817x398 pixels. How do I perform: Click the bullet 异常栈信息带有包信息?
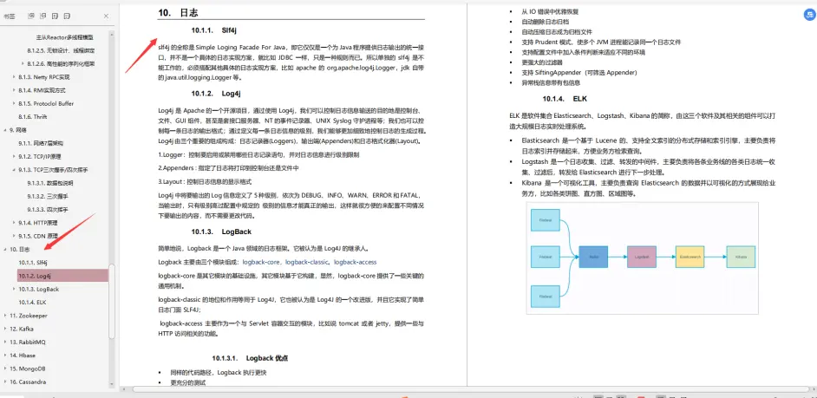(x=550, y=82)
